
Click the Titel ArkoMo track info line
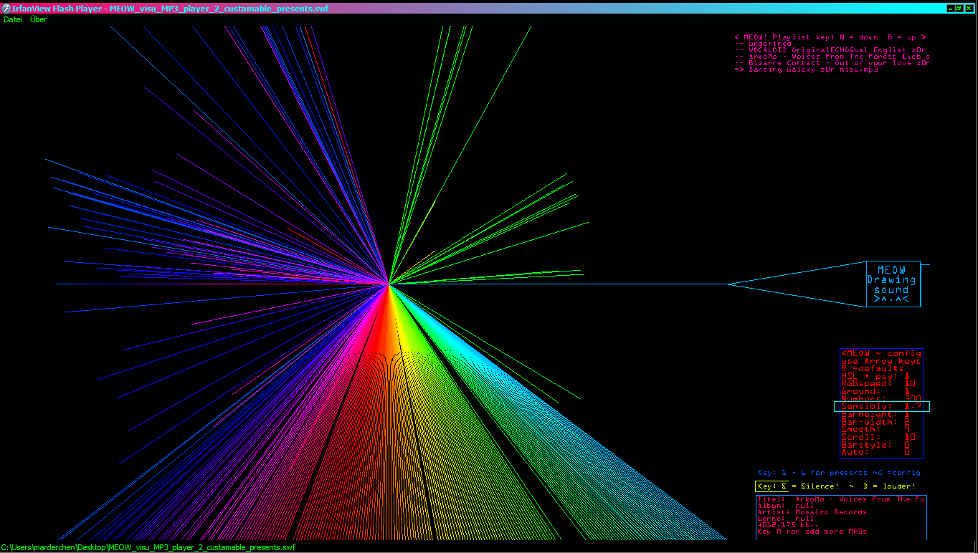(841, 499)
